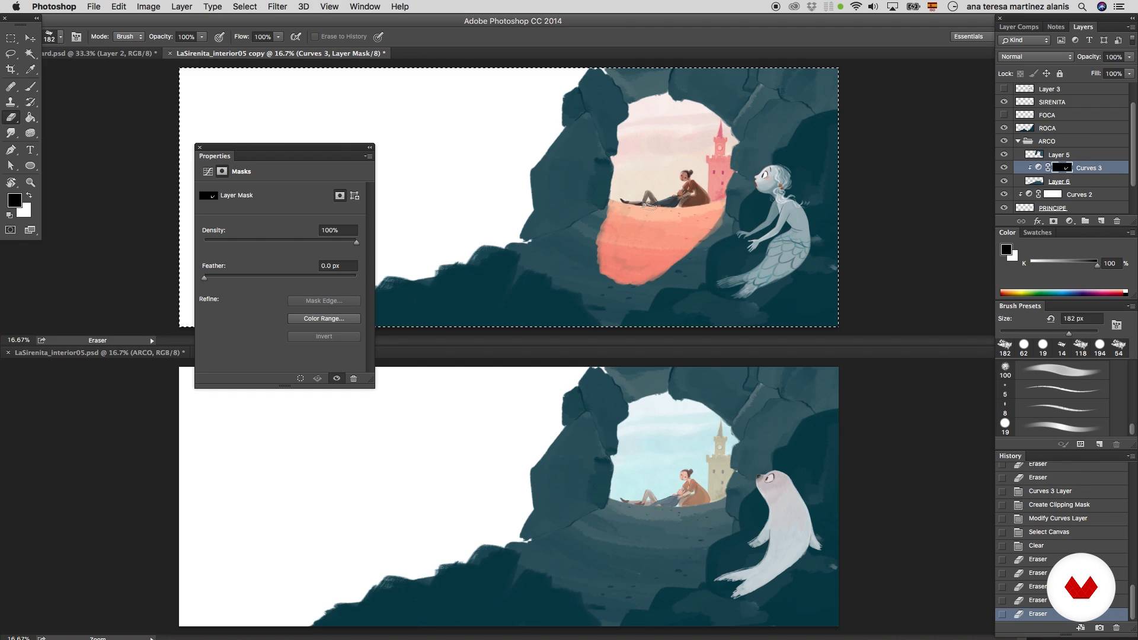Switch to the Notes tab
This screenshot has height=640, width=1138.
[x=1056, y=27]
